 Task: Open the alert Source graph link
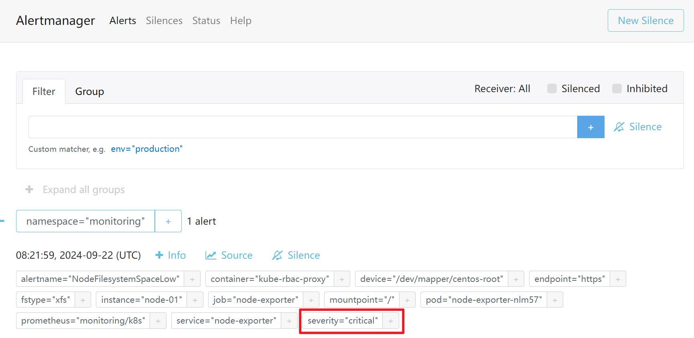(x=229, y=256)
